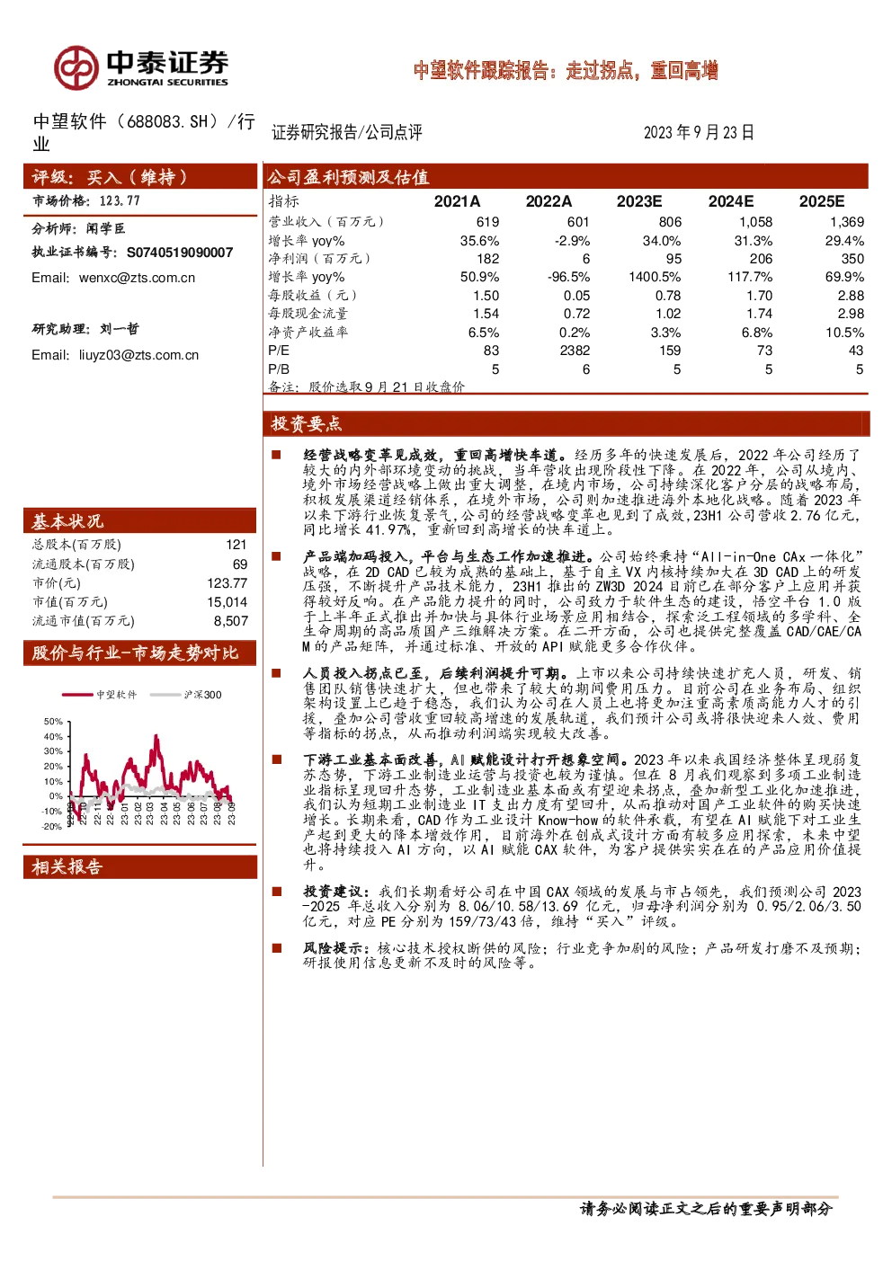Click the '每股现金流量' row label
The height and width of the screenshot is (1261, 892).
308,314
